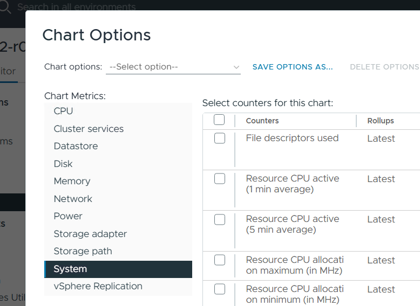Select vSphere Replication metric
Image resolution: width=420 pixels, height=306 pixels.
pos(118,286)
